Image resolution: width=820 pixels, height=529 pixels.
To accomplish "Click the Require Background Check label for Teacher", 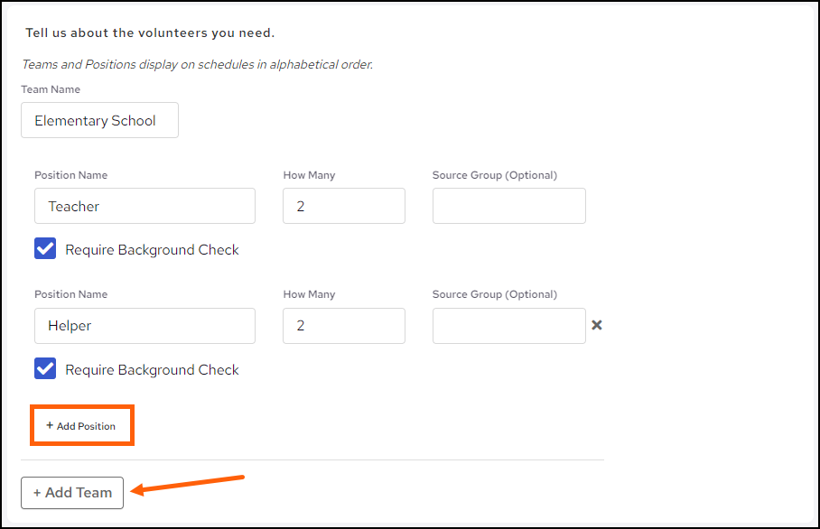I will (152, 250).
